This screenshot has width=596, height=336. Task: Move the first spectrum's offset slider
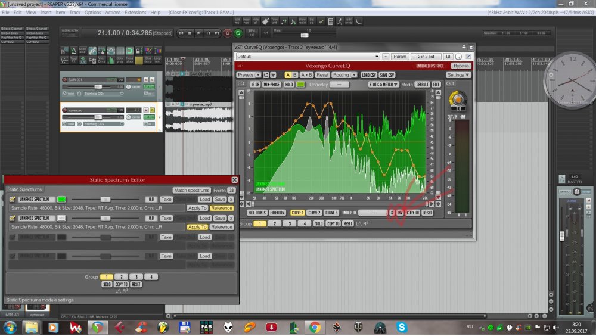click(105, 199)
